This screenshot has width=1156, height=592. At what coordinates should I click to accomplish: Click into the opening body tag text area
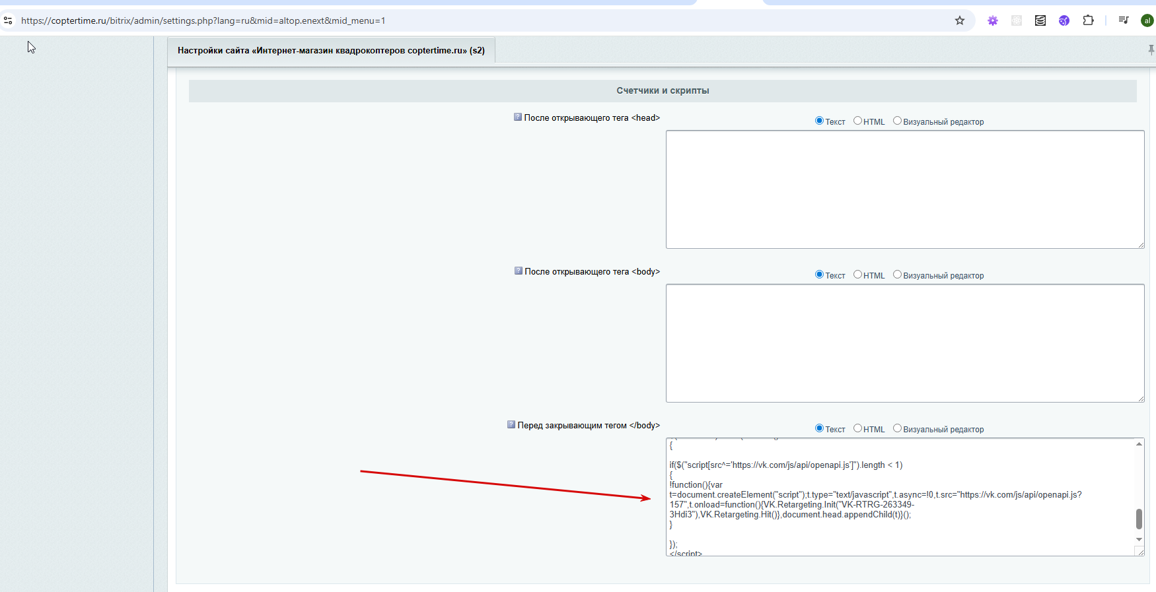(x=905, y=343)
